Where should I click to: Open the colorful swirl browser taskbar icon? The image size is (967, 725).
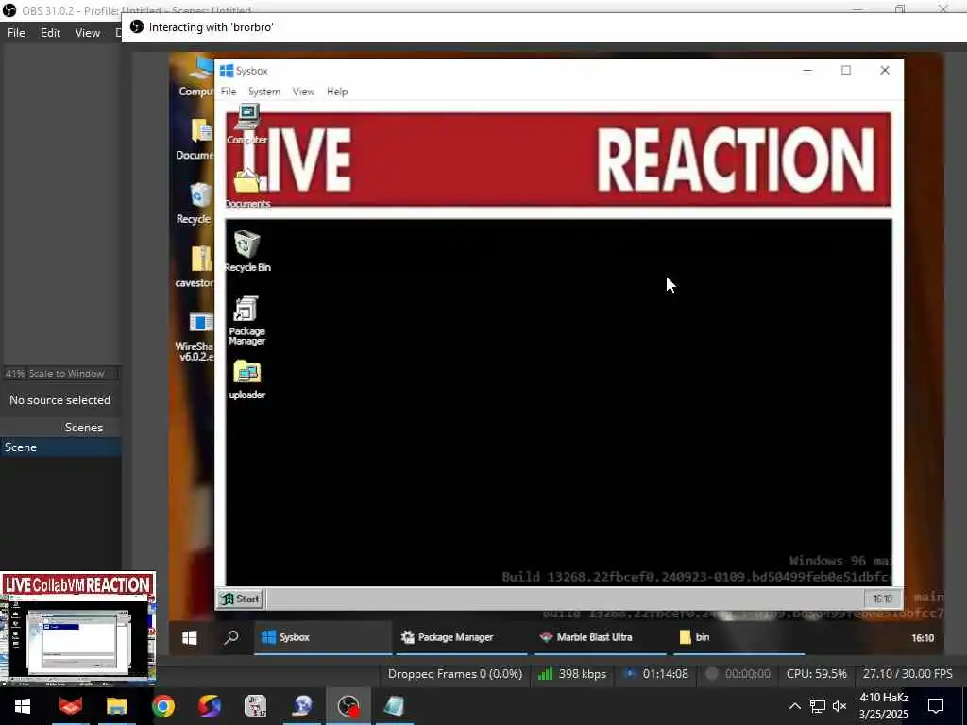[x=210, y=706]
